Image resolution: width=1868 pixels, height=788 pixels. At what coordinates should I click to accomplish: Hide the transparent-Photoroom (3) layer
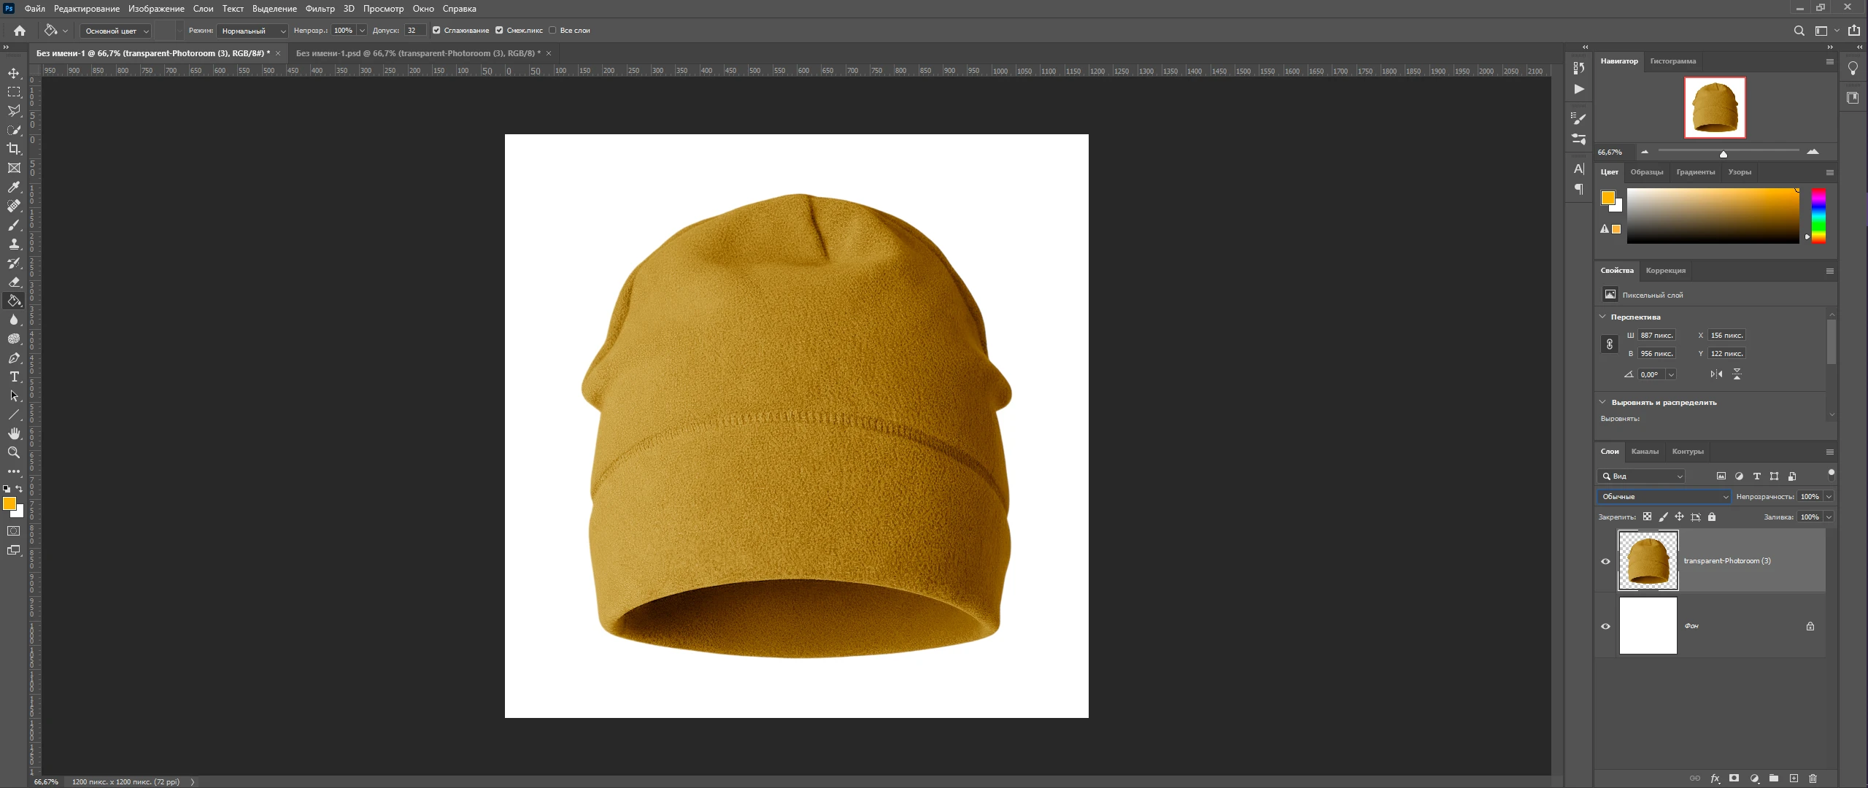pos(1605,561)
